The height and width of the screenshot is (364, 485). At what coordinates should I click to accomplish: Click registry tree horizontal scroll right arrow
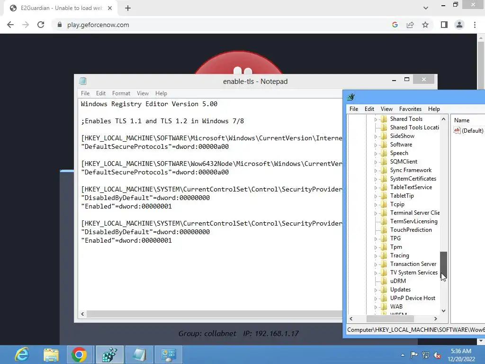tap(436, 318)
